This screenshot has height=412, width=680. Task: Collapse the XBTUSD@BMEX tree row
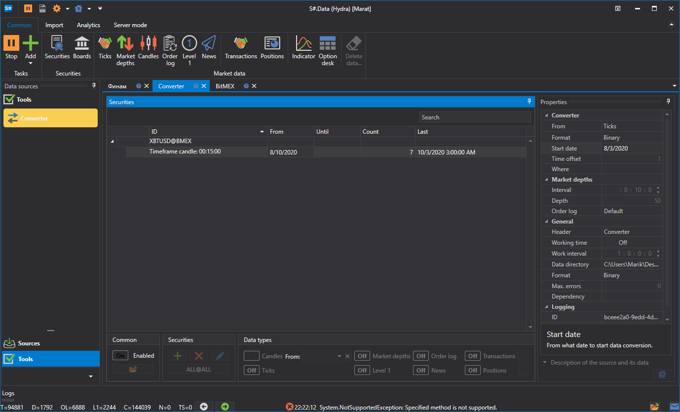click(112, 142)
